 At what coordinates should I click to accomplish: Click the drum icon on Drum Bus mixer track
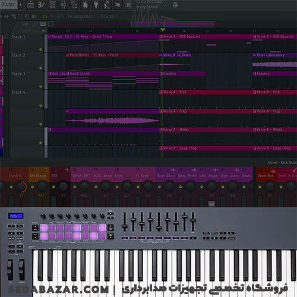tap(273, 170)
